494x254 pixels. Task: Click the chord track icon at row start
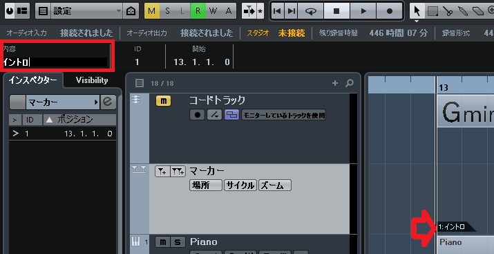[x=135, y=100]
